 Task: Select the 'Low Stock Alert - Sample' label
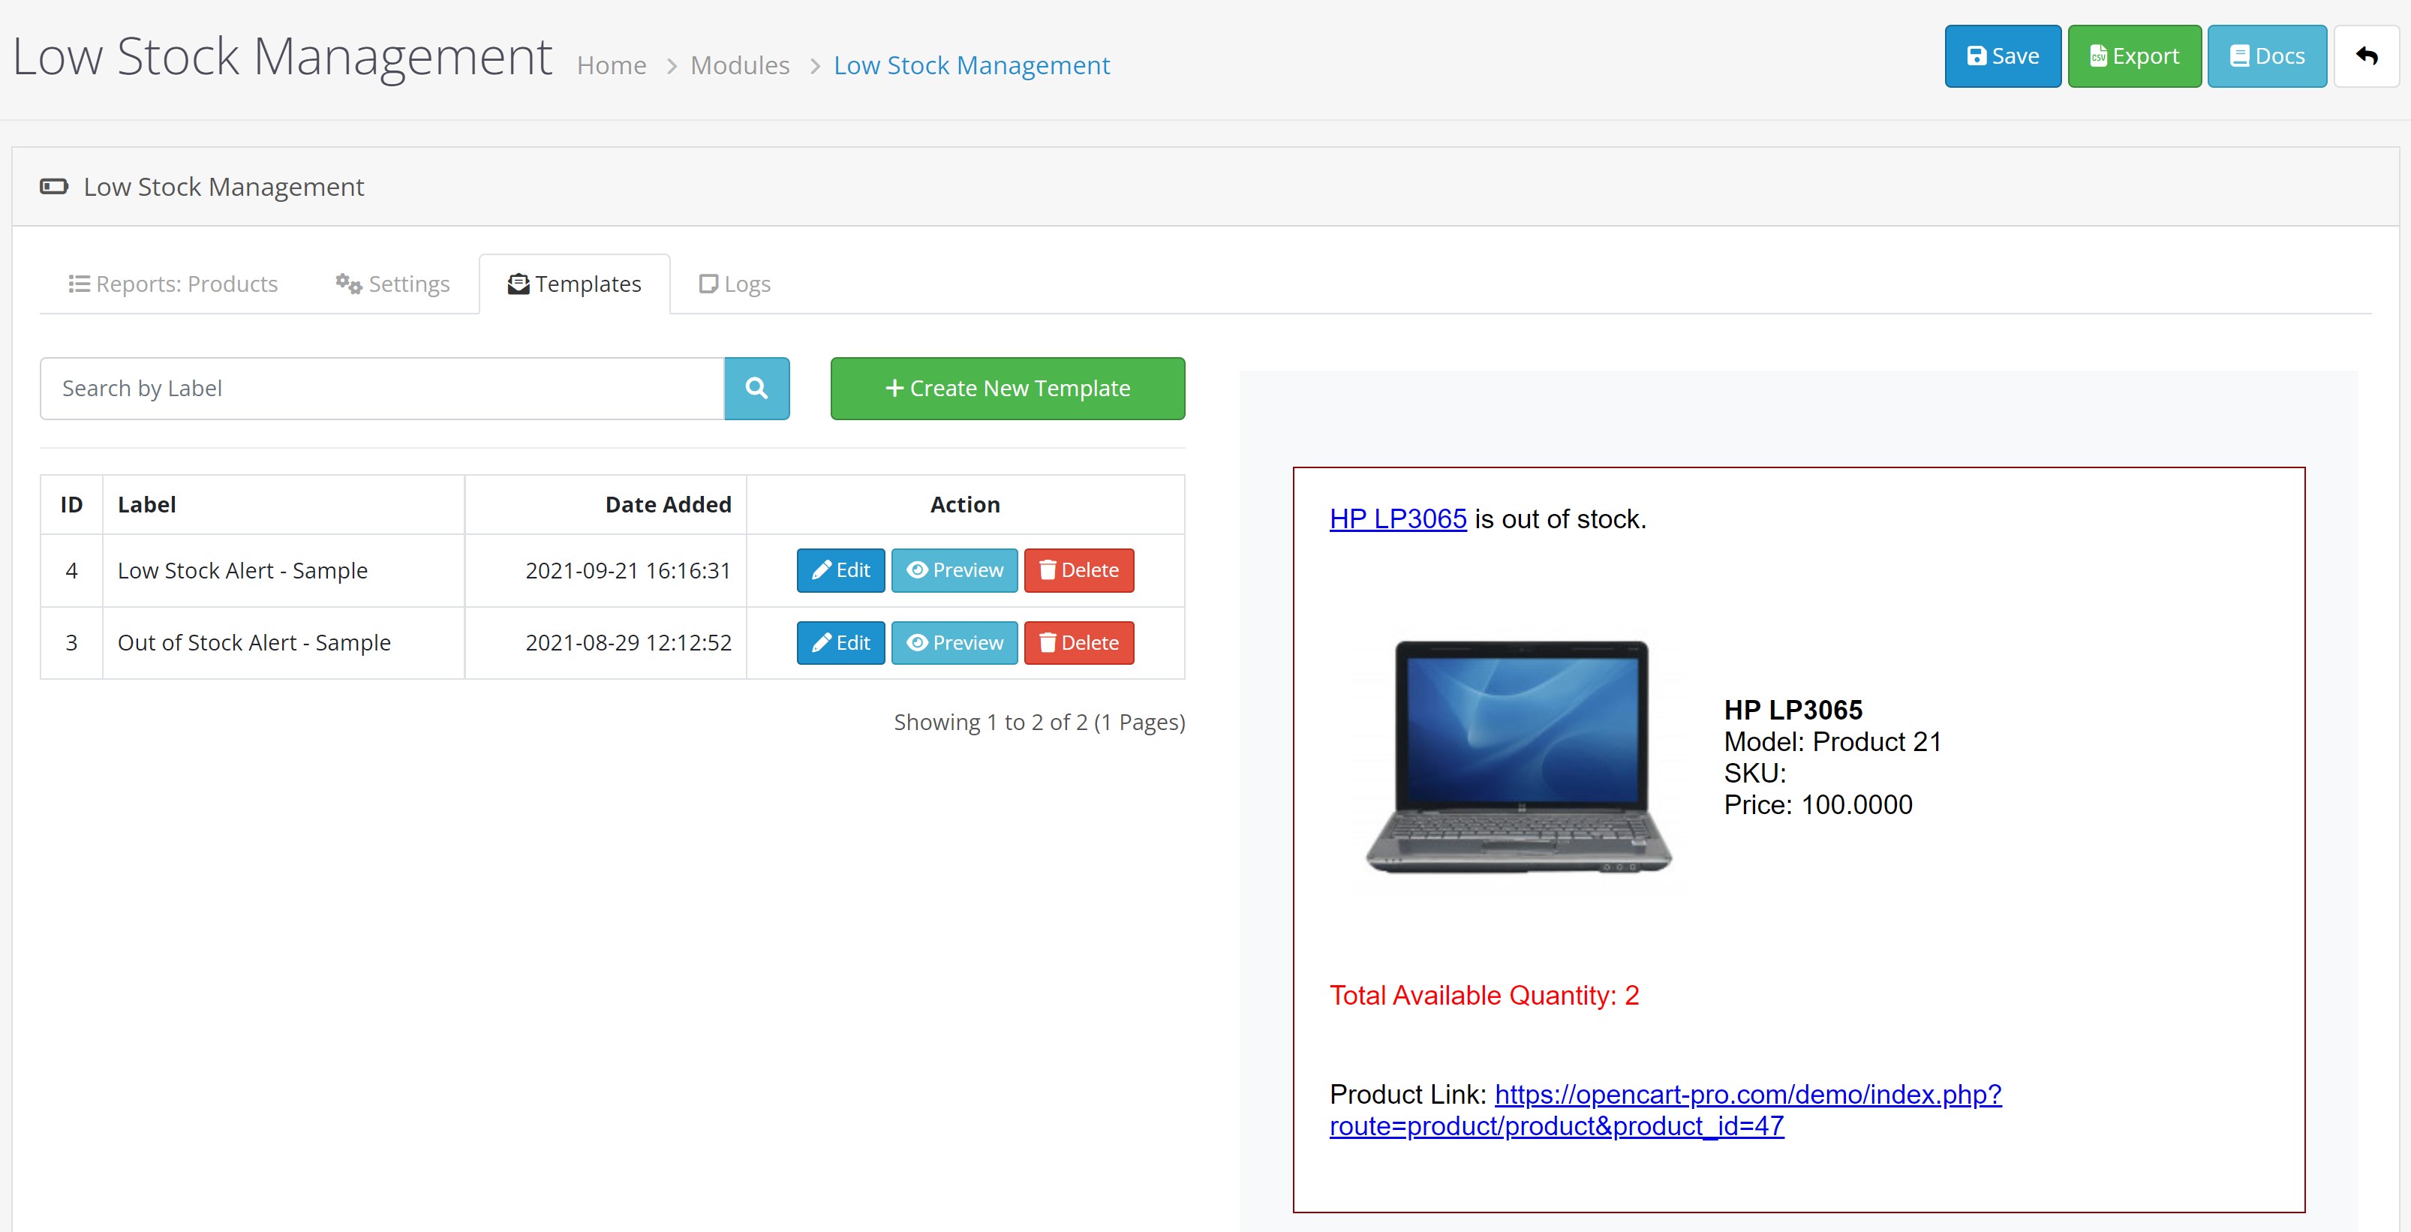(x=242, y=570)
